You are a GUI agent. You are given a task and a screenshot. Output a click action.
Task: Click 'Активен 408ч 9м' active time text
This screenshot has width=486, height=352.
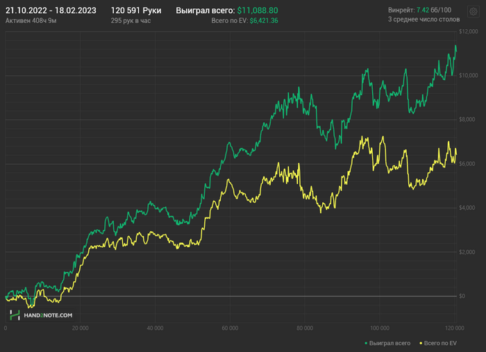31,21
